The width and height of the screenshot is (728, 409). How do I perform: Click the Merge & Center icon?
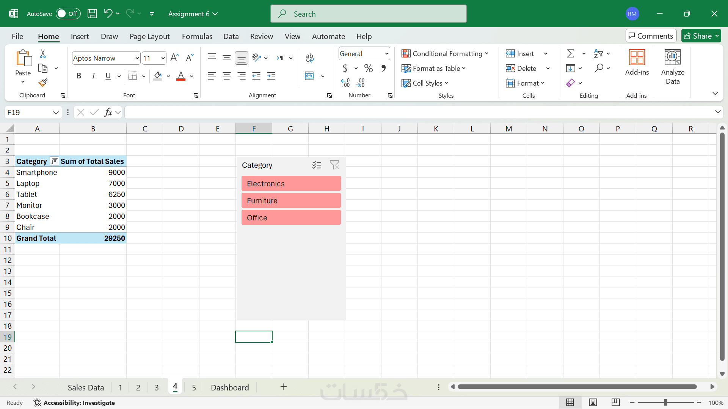pyautogui.click(x=309, y=76)
